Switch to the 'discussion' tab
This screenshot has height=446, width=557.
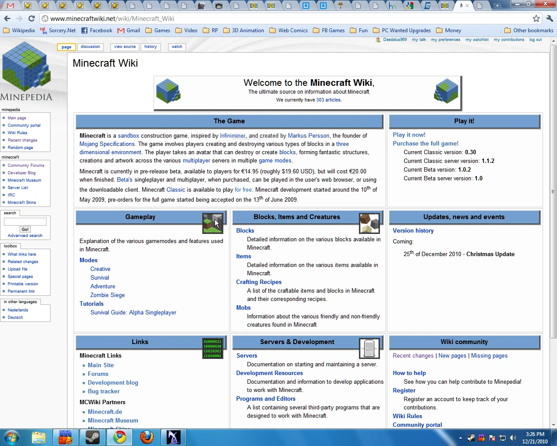point(91,47)
